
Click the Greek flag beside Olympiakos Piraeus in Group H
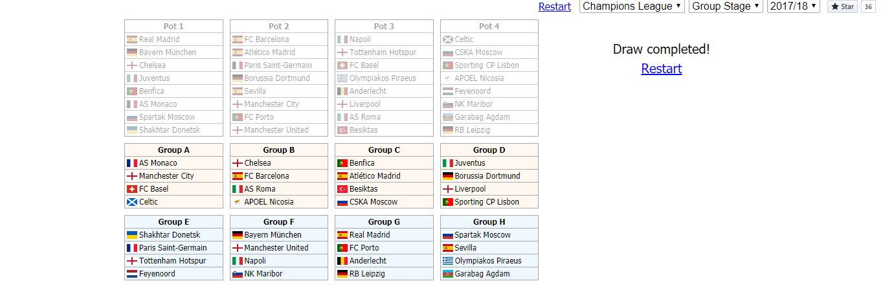coord(449,261)
